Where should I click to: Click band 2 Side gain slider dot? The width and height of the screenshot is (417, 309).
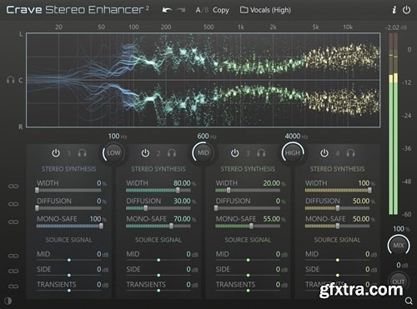pos(158,276)
